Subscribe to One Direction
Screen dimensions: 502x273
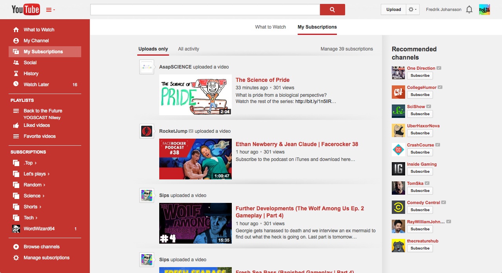[x=420, y=76]
